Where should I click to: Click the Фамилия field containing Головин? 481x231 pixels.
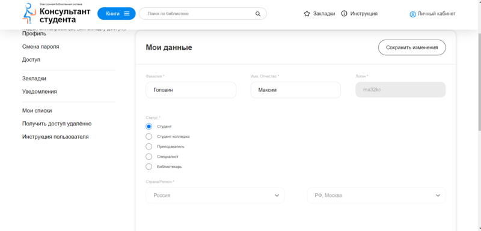pos(191,90)
